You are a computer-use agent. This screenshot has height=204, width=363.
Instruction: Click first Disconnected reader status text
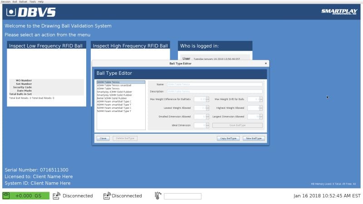(78, 196)
